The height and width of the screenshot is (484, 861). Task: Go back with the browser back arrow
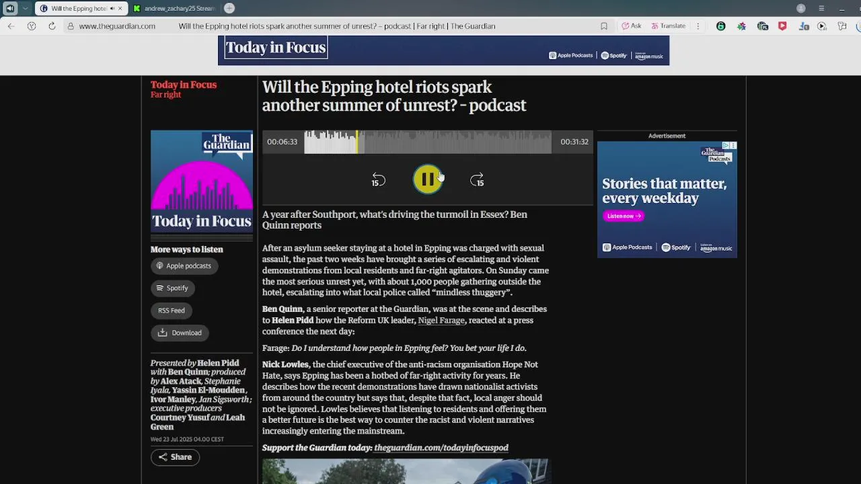[11, 26]
